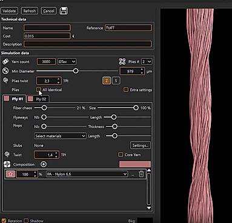Enable the Extra settings checkbox
The image size is (232, 223).
click(126, 90)
